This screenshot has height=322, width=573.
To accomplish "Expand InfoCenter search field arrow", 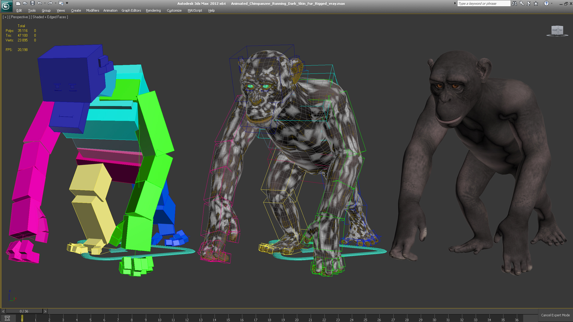I will click(455, 3).
